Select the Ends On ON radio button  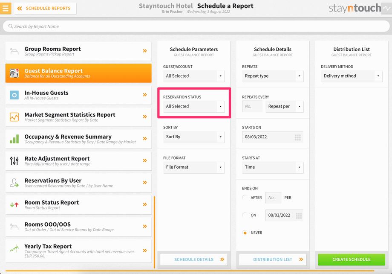click(x=245, y=215)
